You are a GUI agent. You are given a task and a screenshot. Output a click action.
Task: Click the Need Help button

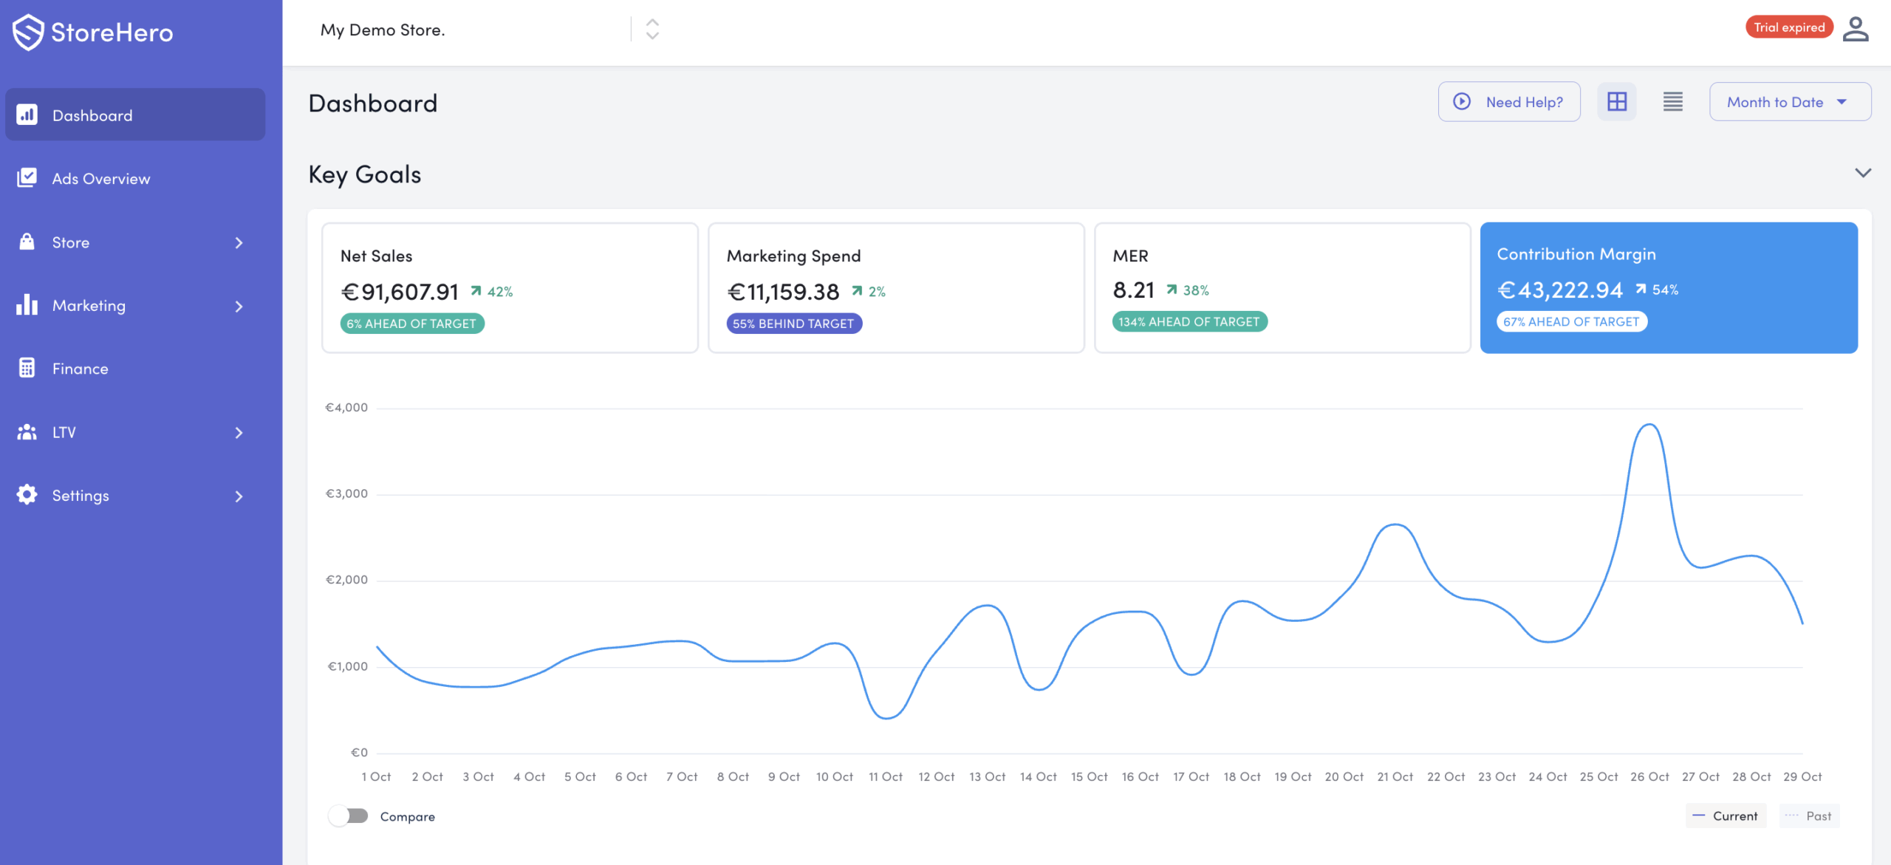[x=1509, y=102]
